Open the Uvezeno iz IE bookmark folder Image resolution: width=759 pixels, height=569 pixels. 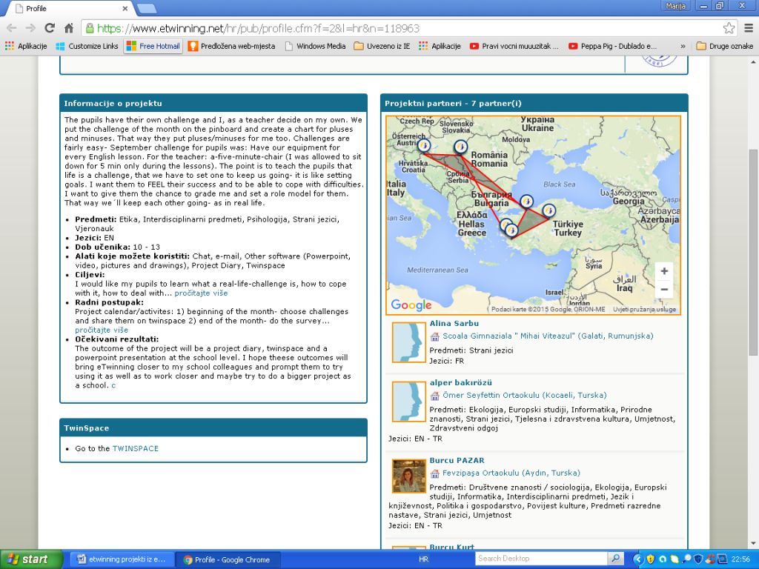point(382,46)
